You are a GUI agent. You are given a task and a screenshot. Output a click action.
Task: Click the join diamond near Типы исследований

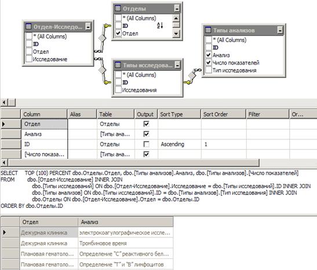(103, 70)
